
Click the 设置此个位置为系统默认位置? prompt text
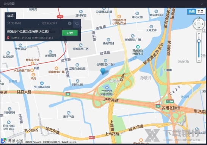pyautogui.click(x=28, y=32)
